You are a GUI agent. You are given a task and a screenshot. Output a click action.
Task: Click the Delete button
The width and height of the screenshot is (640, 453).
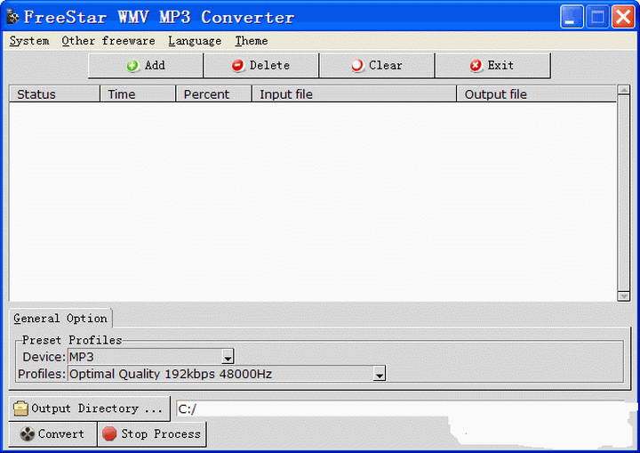pos(260,66)
